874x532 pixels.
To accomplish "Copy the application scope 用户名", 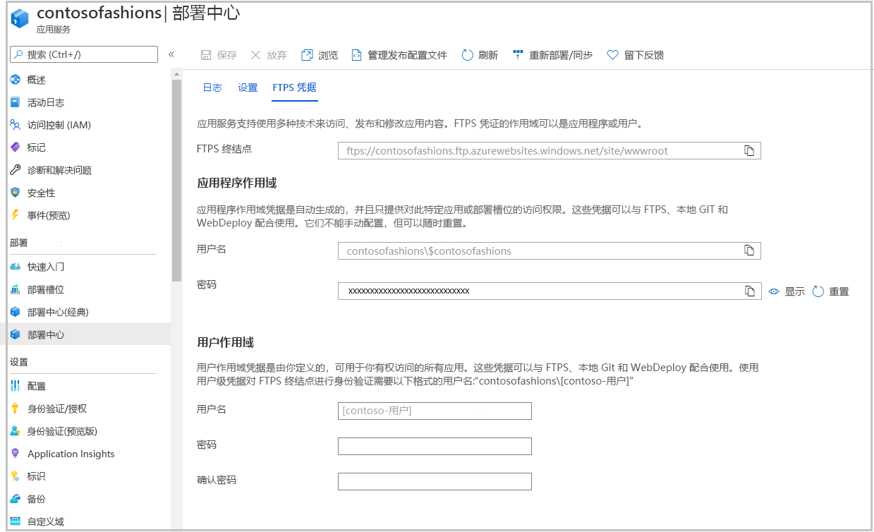I will (x=749, y=250).
